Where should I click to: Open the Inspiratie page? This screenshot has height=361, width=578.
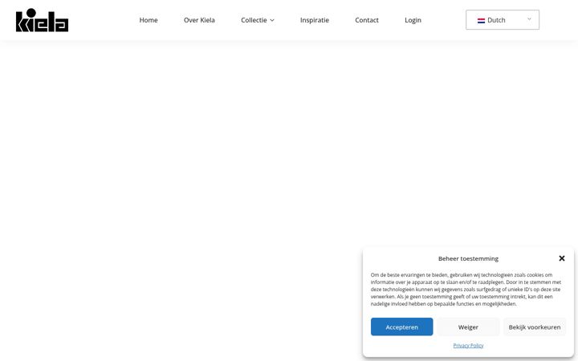[315, 20]
